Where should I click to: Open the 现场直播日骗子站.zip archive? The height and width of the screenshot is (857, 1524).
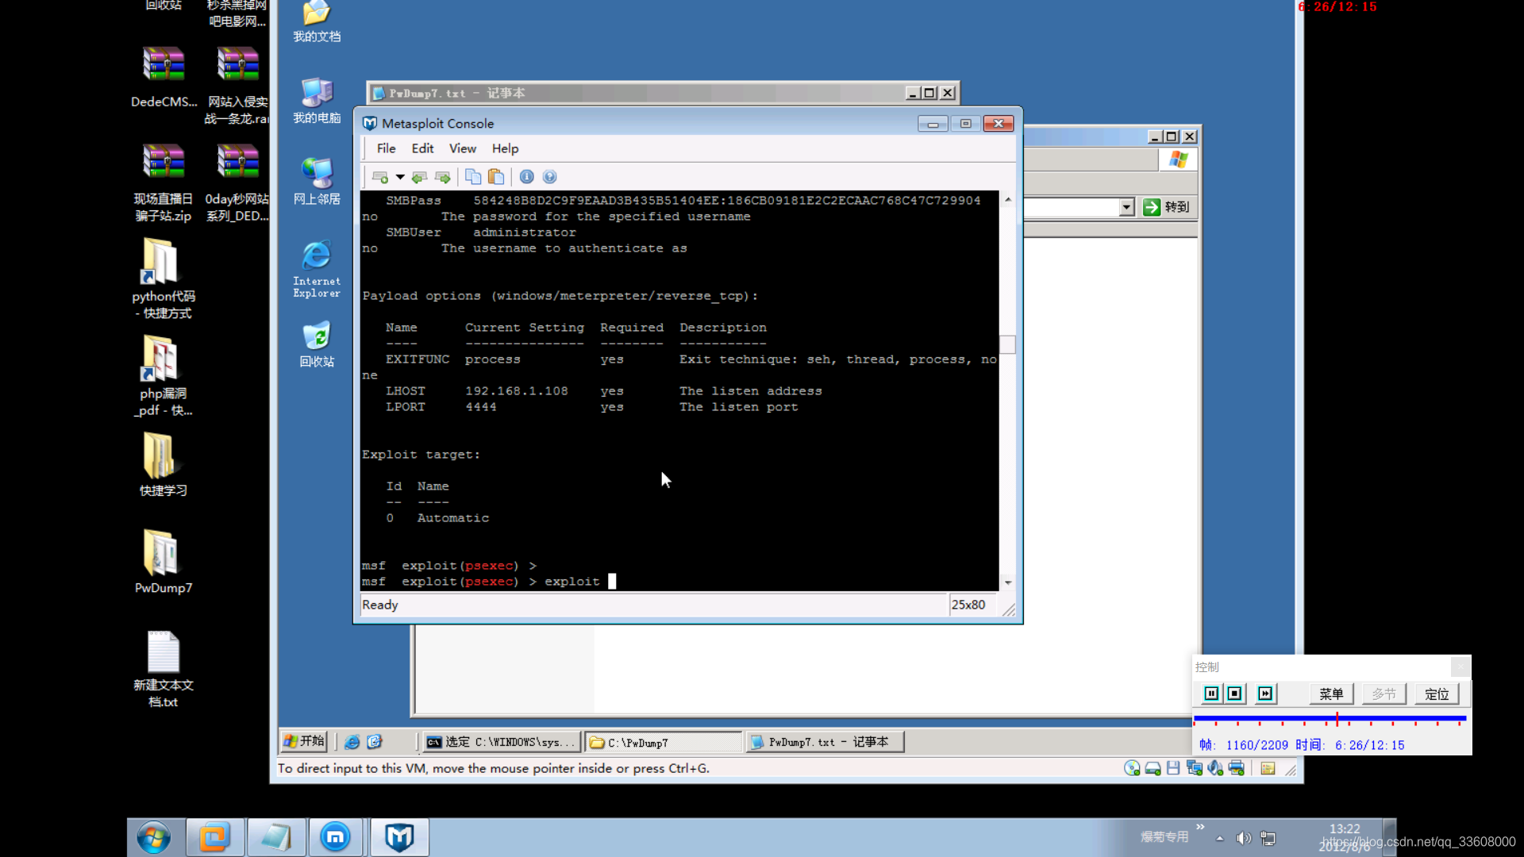pos(164,183)
